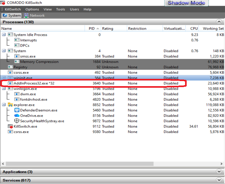Image resolution: width=225 pixels, height=184 pixels.
Task: Click the csrss.exe PID 9380 icon
Action: pyautogui.click(x=10, y=132)
